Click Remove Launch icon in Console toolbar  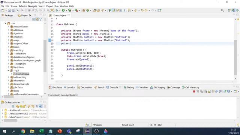click(198, 91)
